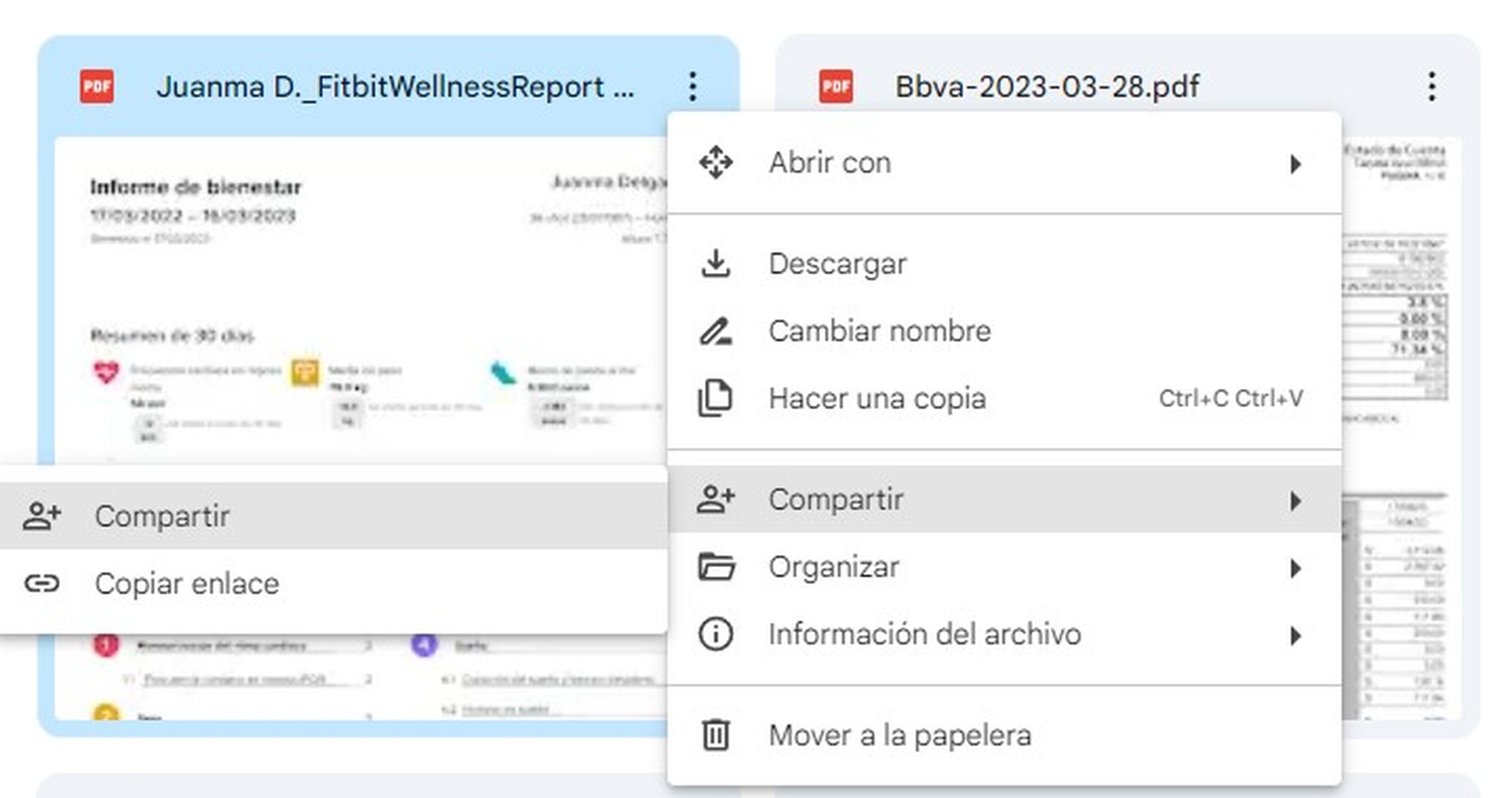The height and width of the screenshot is (798, 1489).
Task: Choose Hacer una copia
Action: pyautogui.click(x=1004, y=398)
